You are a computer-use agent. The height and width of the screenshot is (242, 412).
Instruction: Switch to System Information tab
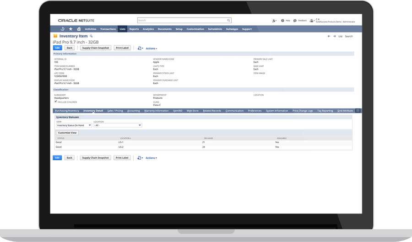pos(277,111)
